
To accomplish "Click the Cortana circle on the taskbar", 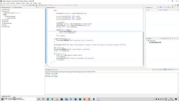I will coord(39,99).
